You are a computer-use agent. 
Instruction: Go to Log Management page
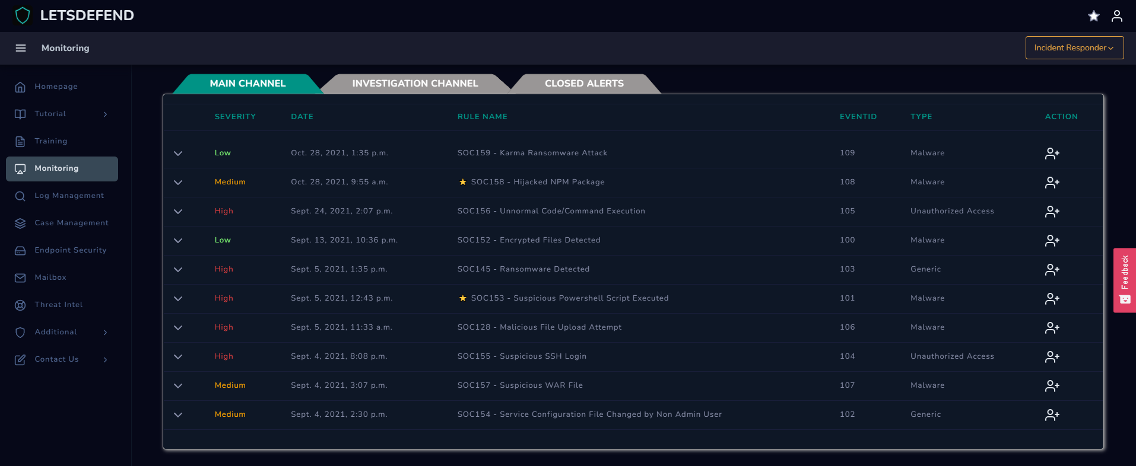[x=69, y=196]
